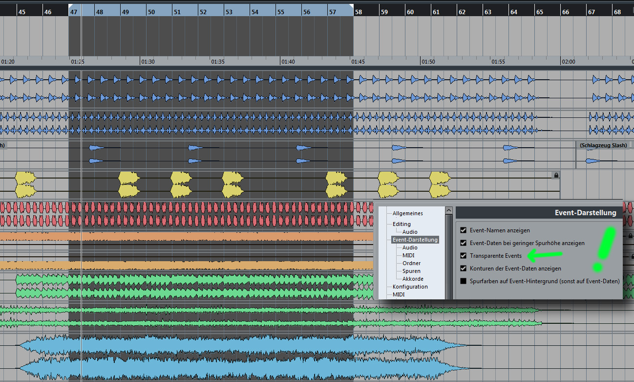The image size is (634, 382).
Task: Uncheck the Transparente Events checkbox
Action: tap(464, 255)
